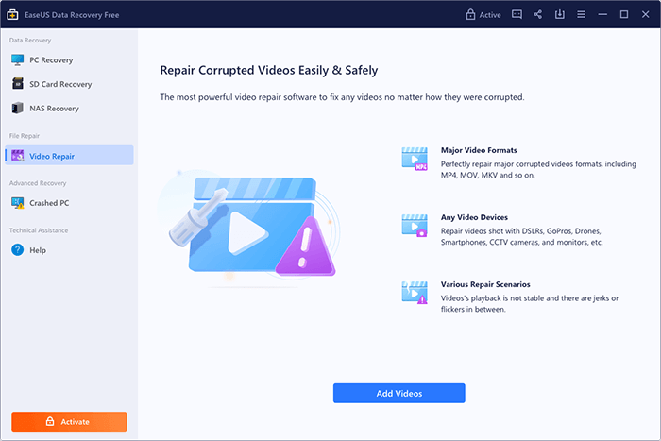
Task: Maximize the EaseUS window
Action: [624, 15]
